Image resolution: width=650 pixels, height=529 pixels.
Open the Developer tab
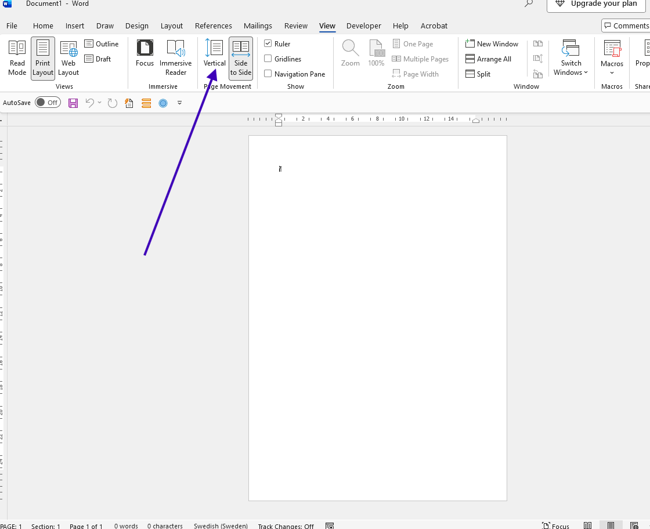363,26
